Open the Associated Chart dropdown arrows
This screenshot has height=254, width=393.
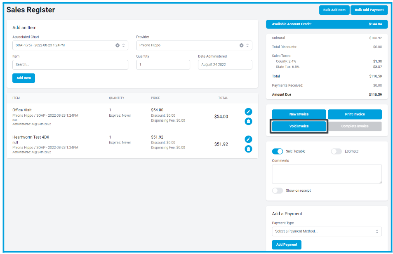click(x=123, y=45)
